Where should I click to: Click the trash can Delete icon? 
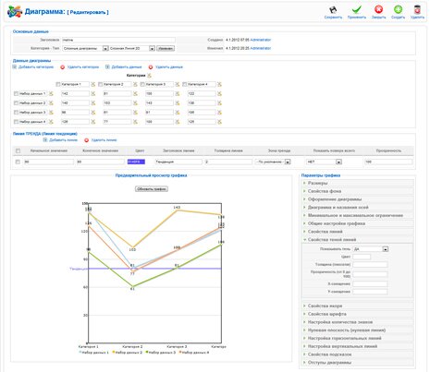click(417, 9)
